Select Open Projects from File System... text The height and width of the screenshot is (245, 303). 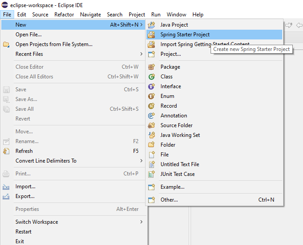pos(54,44)
